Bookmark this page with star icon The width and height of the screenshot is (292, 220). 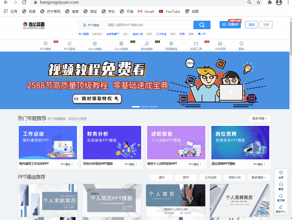click(258, 3)
